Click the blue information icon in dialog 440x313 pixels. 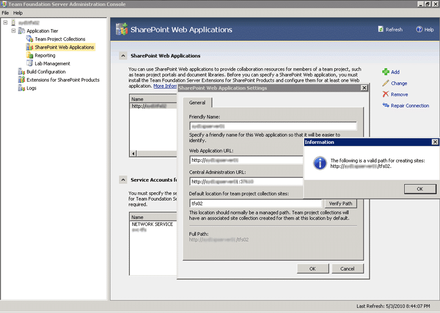(320, 163)
